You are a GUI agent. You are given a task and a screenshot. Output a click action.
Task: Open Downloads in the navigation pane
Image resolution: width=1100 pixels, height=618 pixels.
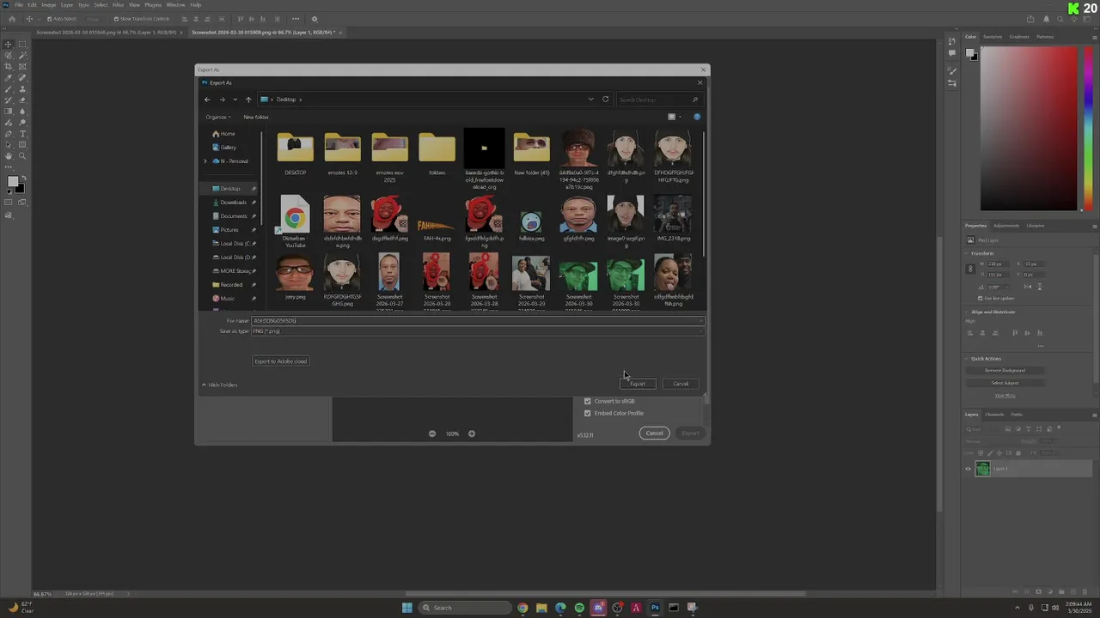(x=233, y=203)
